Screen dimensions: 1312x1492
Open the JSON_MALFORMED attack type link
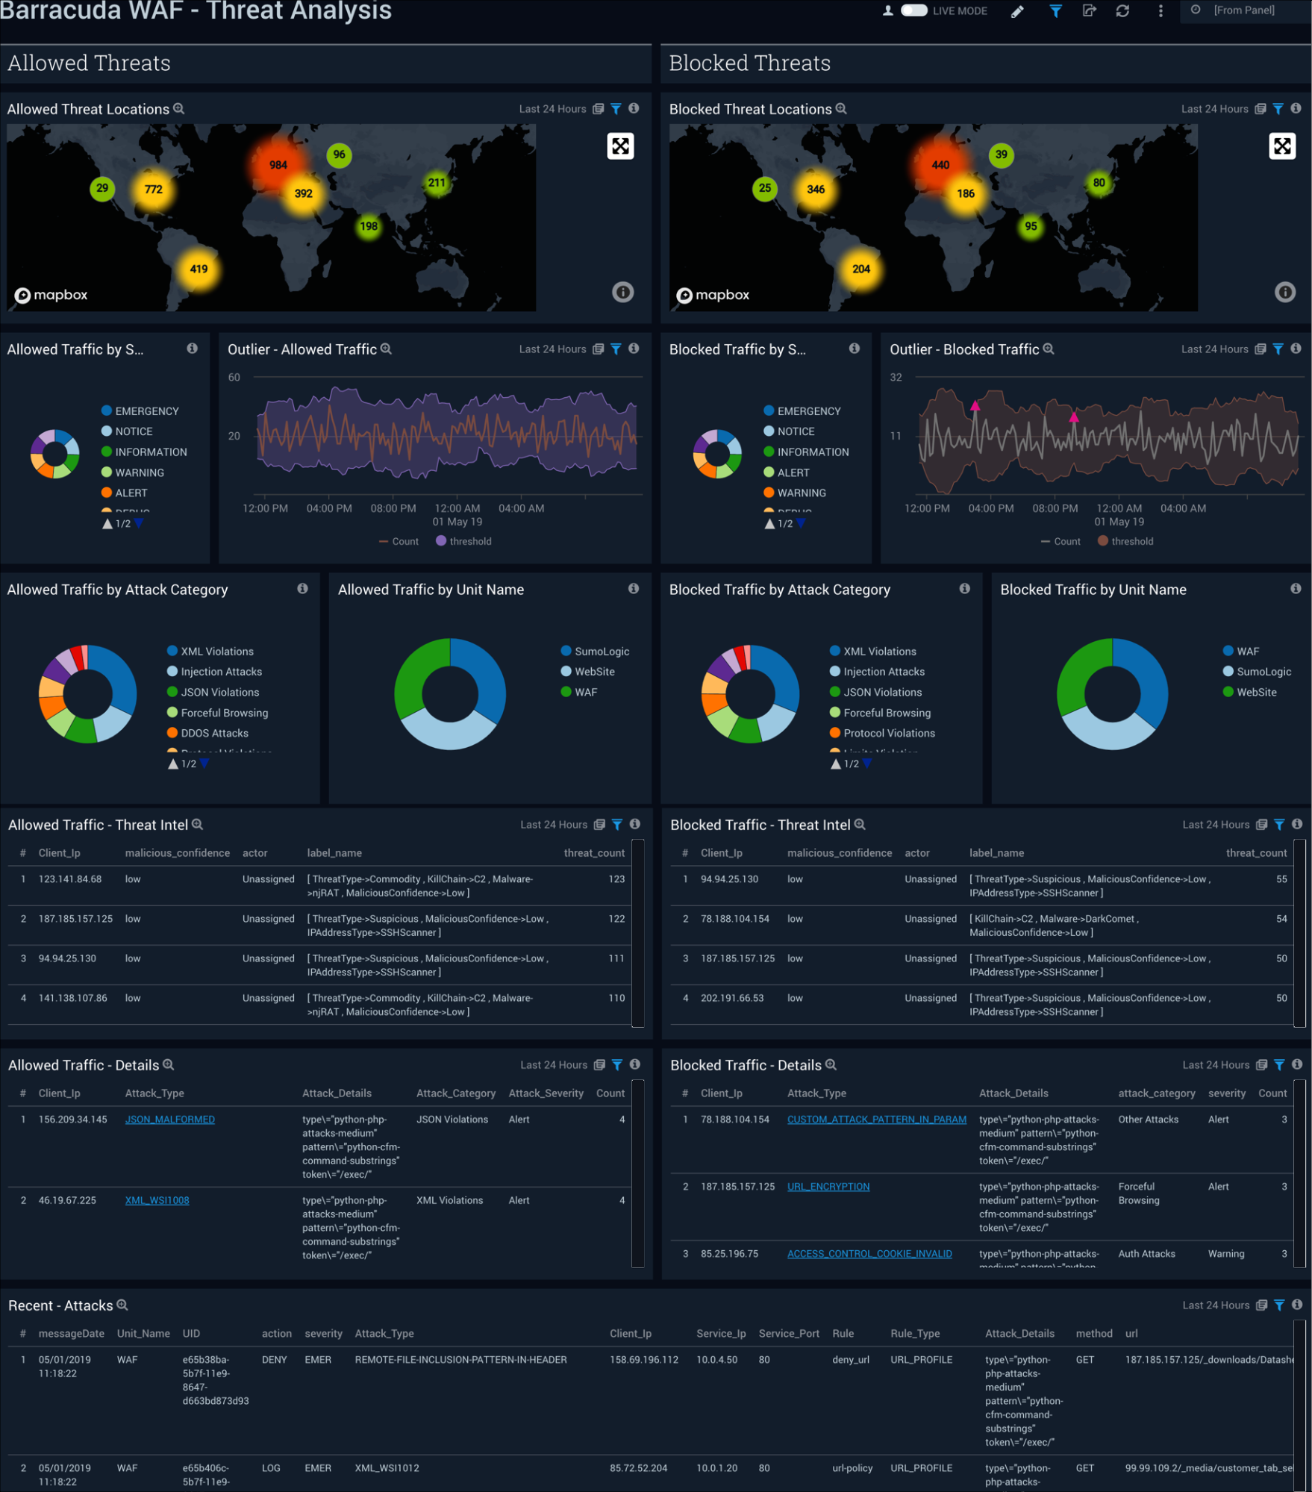pyautogui.click(x=169, y=1119)
